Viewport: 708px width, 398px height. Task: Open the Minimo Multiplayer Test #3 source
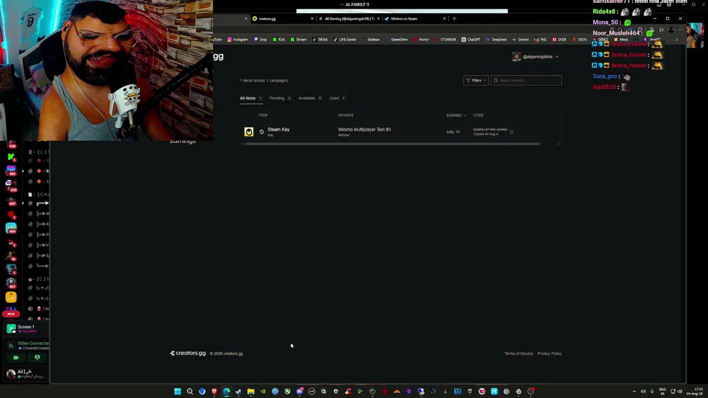click(365, 129)
